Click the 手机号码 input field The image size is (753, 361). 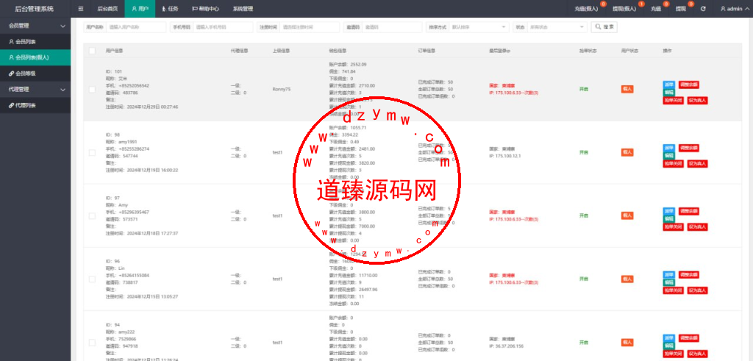(x=224, y=27)
